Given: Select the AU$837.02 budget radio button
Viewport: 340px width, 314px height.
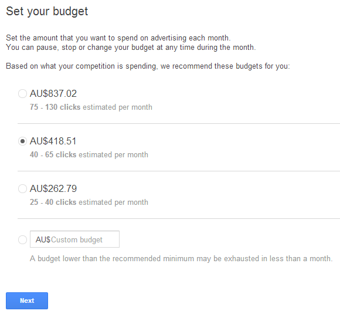Looking at the screenshot, I should (22, 93).
